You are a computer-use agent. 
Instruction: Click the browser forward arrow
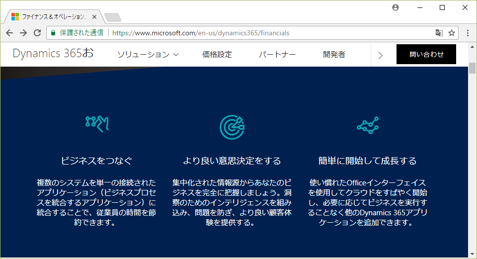[x=23, y=33]
